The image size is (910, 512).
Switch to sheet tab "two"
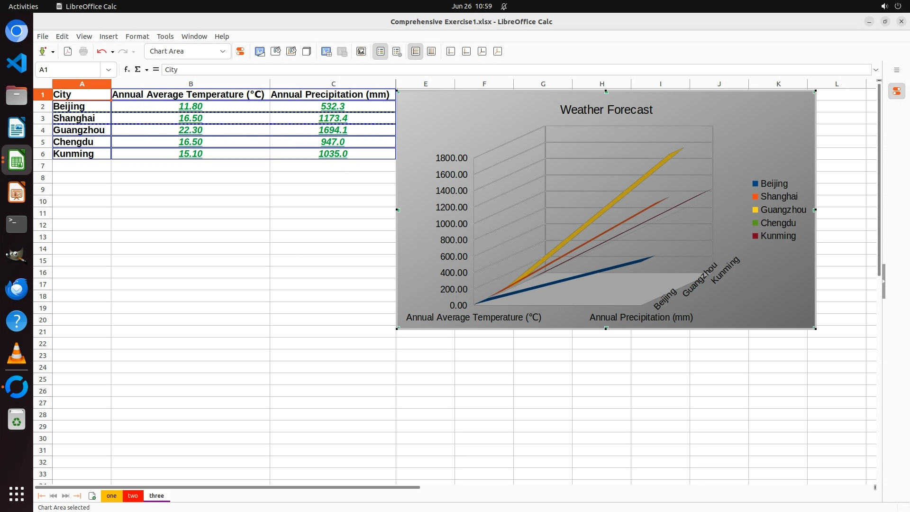click(x=133, y=496)
